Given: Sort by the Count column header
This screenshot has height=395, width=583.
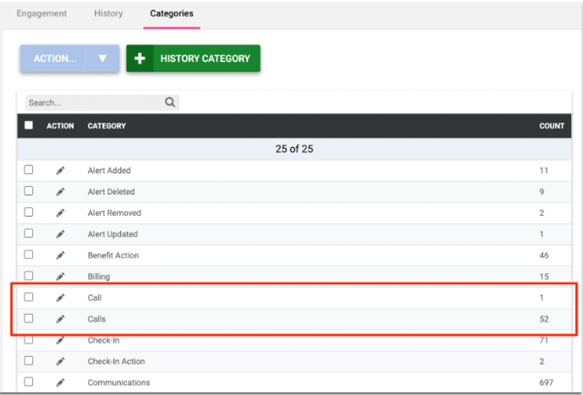Looking at the screenshot, I should 551,126.
